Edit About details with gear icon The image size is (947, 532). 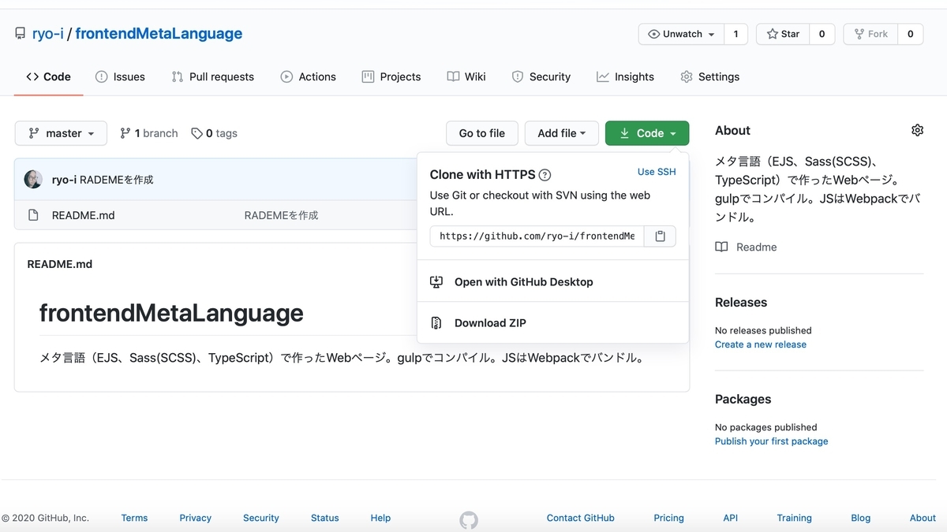917,130
